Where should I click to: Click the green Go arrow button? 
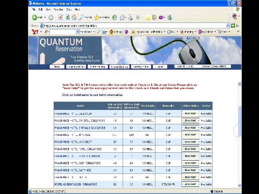233,26
